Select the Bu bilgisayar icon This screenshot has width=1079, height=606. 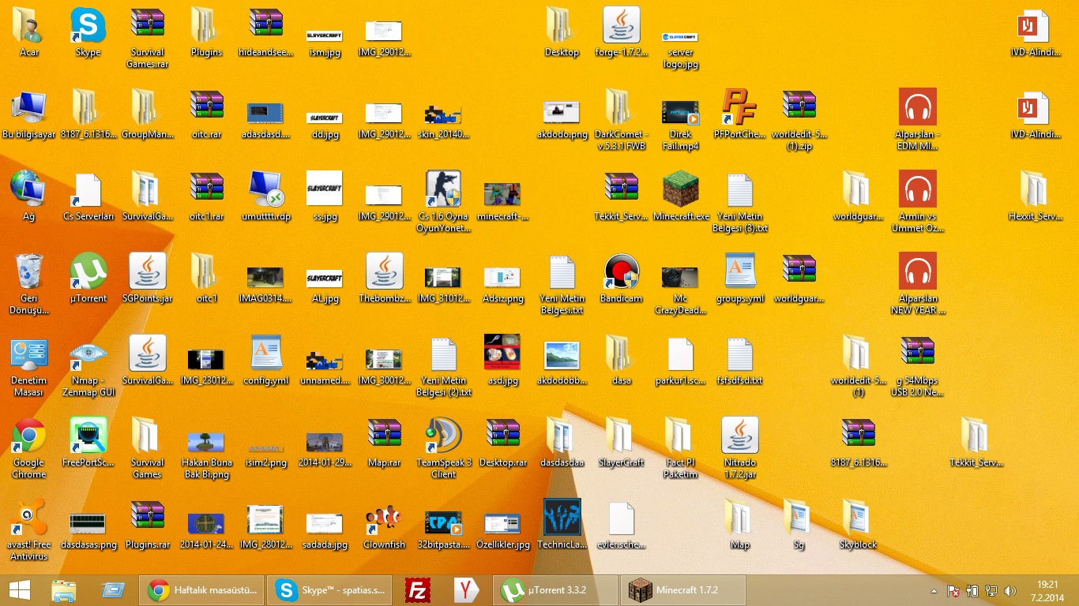click(29, 115)
